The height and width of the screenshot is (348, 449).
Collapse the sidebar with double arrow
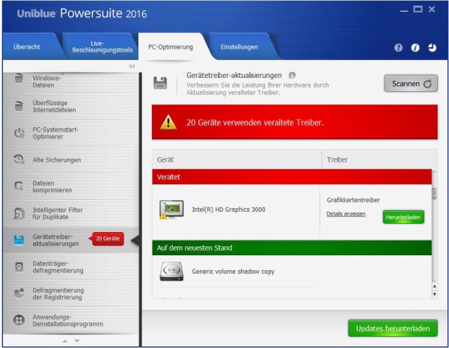(x=132, y=66)
